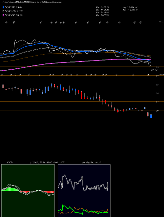Click the 'Pre L: 26.92' value
The width and height of the screenshot is (164, 217).
pyautogui.click(x=103, y=12)
